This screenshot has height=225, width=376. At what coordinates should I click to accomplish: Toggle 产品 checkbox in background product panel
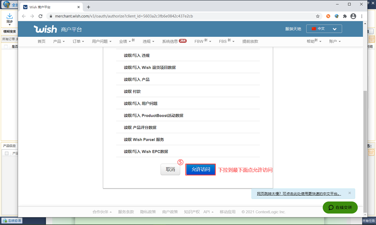[6, 153]
